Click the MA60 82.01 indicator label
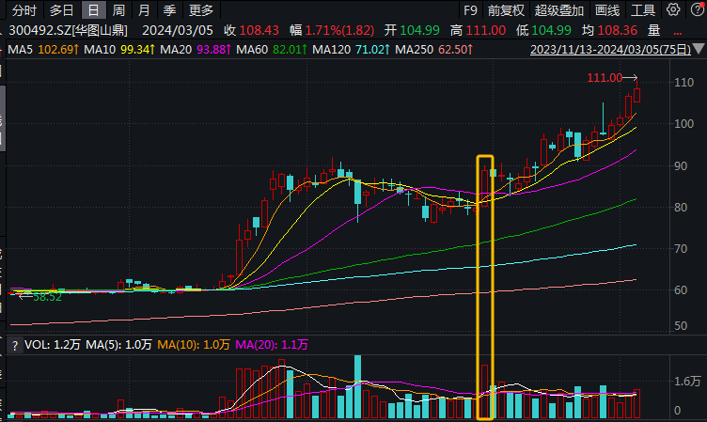This screenshot has width=707, height=422. [x=272, y=49]
